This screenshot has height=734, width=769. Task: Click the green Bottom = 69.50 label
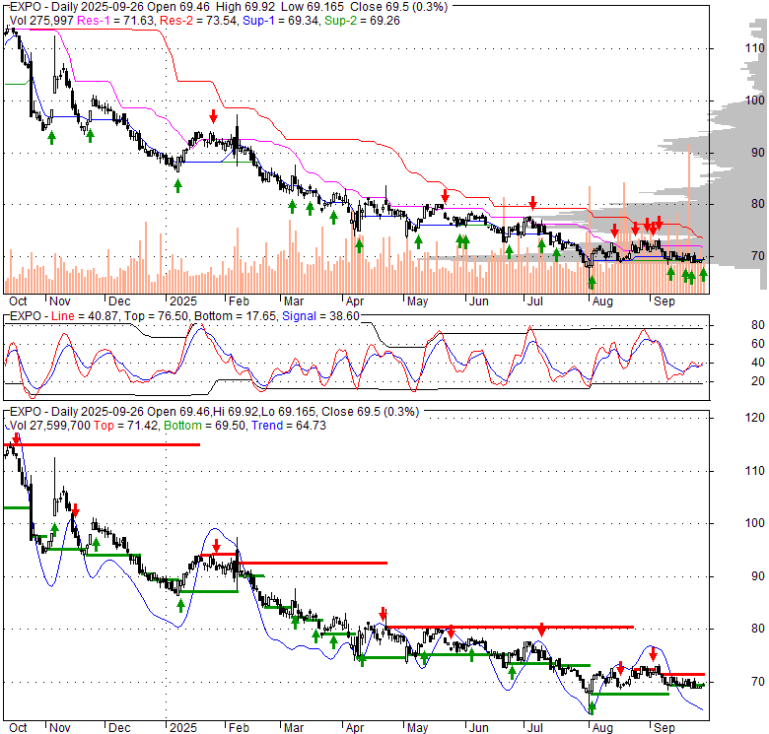pyautogui.click(x=204, y=426)
